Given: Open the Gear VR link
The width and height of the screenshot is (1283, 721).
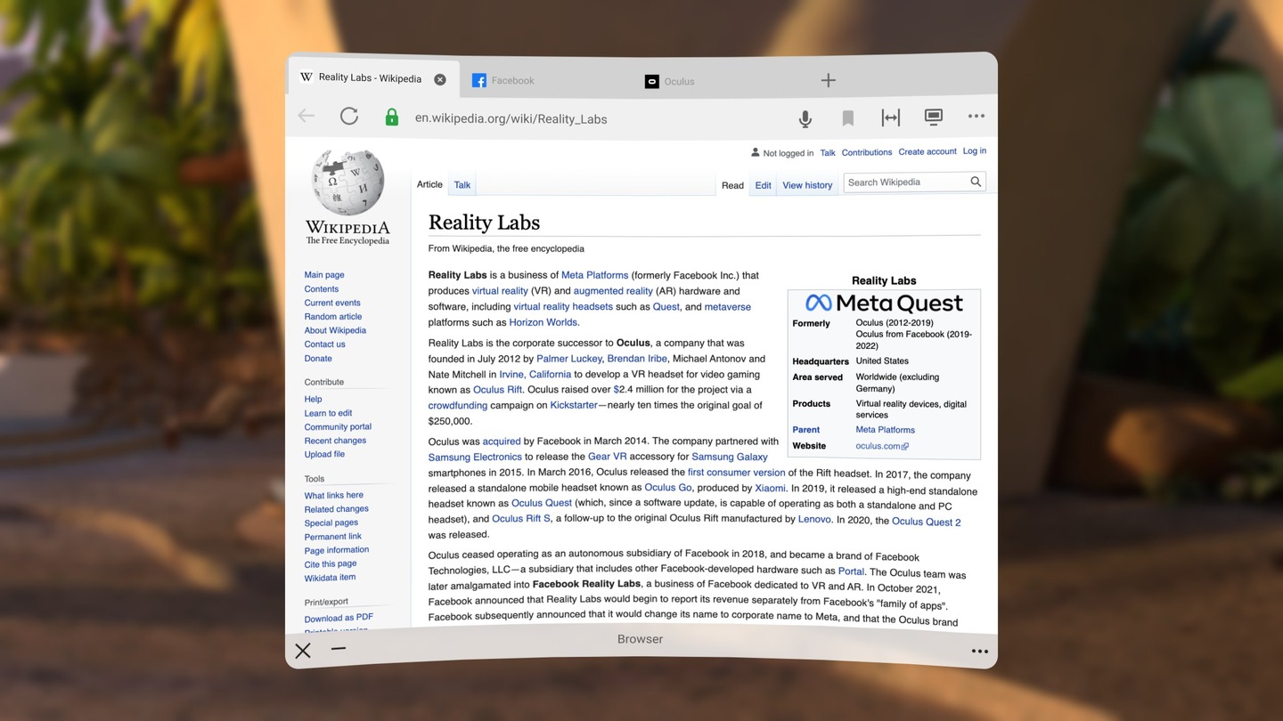Looking at the screenshot, I should click(x=608, y=457).
